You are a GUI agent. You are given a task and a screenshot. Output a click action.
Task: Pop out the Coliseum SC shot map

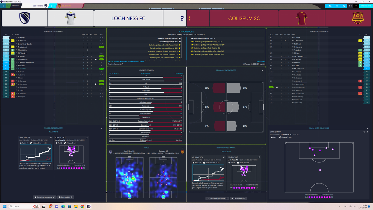pyautogui.click(x=367, y=132)
